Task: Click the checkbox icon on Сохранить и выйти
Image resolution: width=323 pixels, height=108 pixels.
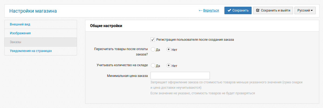Action: pos(258,10)
